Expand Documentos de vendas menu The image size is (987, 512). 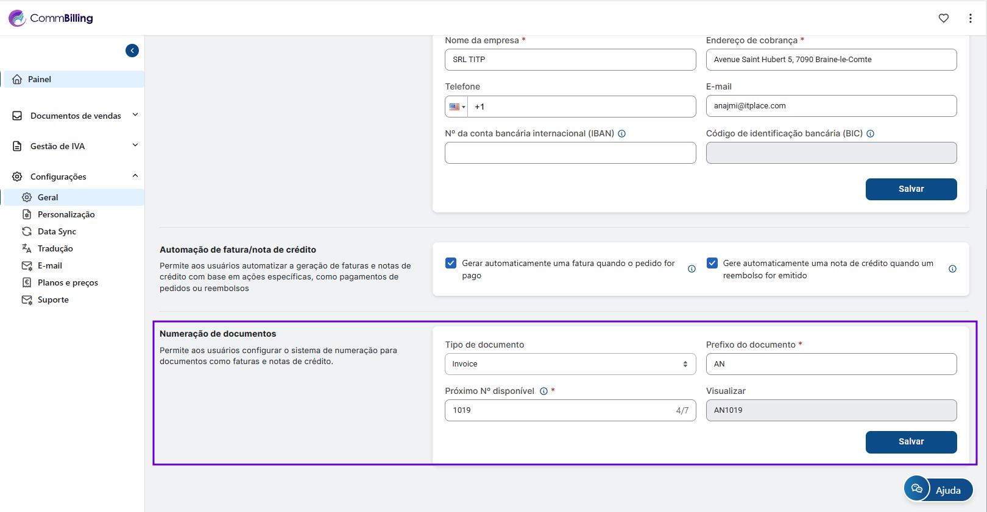(x=76, y=116)
